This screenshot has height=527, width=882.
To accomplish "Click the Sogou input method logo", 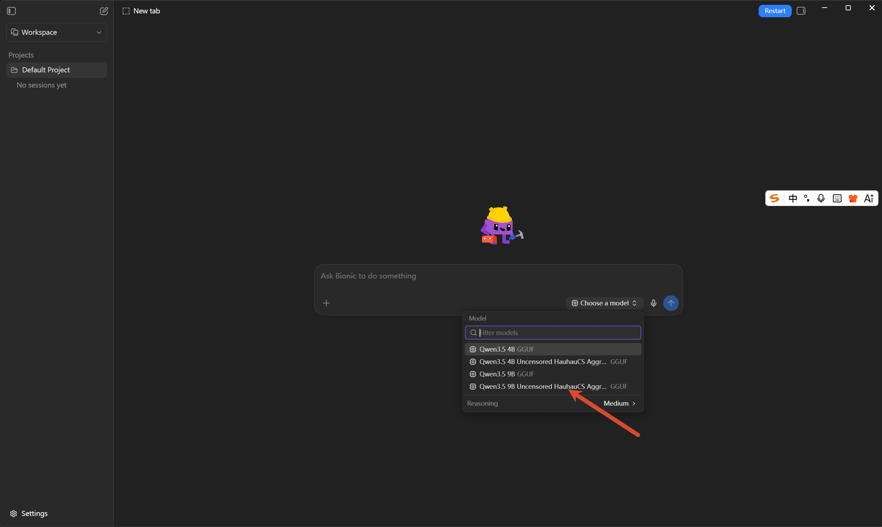I will (x=775, y=198).
